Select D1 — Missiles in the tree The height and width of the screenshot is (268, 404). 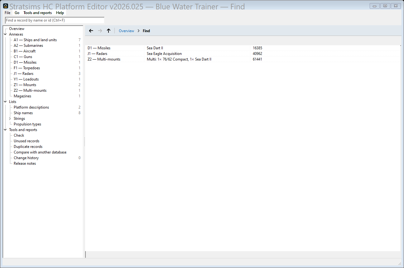coord(25,62)
